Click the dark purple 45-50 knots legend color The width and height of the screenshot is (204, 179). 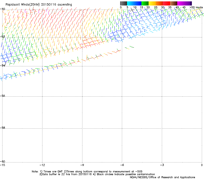[x=188, y=3]
